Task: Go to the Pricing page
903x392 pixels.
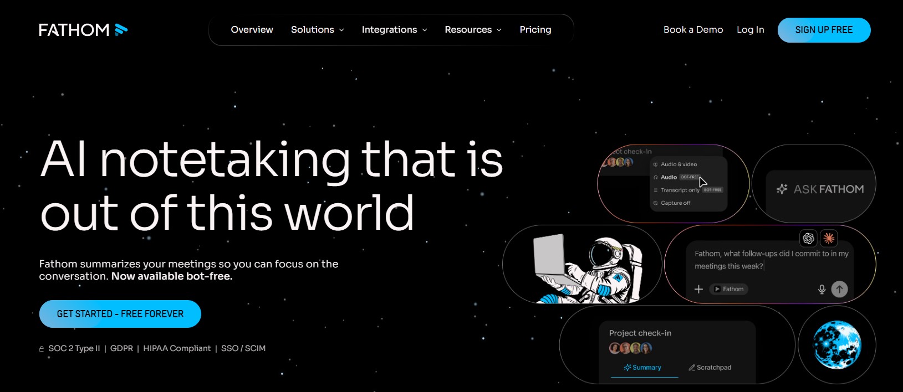Action: pyautogui.click(x=535, y=30)
